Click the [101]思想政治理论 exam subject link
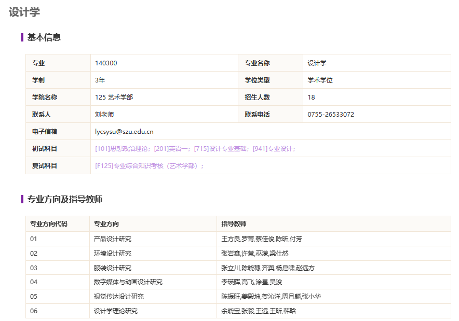The height and width of the screenshot is (321, 459). coord(122,149)
